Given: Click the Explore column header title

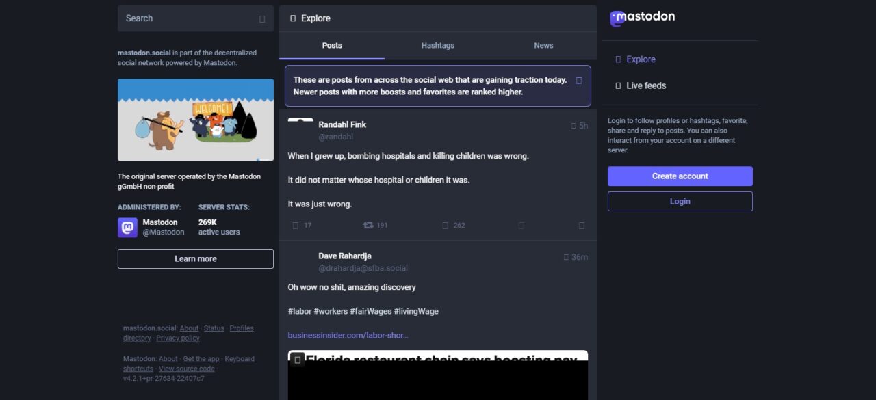Looking at the screenshot, I should point(315,18).
